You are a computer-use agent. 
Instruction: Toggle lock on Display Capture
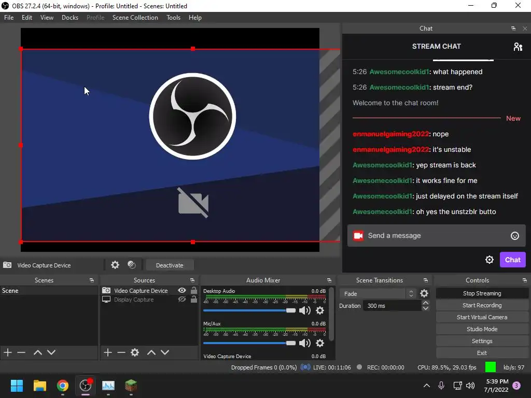pos(194,299)
